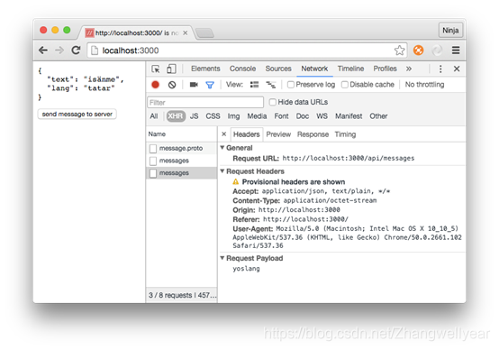Open the Timeline tab
Viewport: 499px width, 350px height.
(x=350, y=69)
